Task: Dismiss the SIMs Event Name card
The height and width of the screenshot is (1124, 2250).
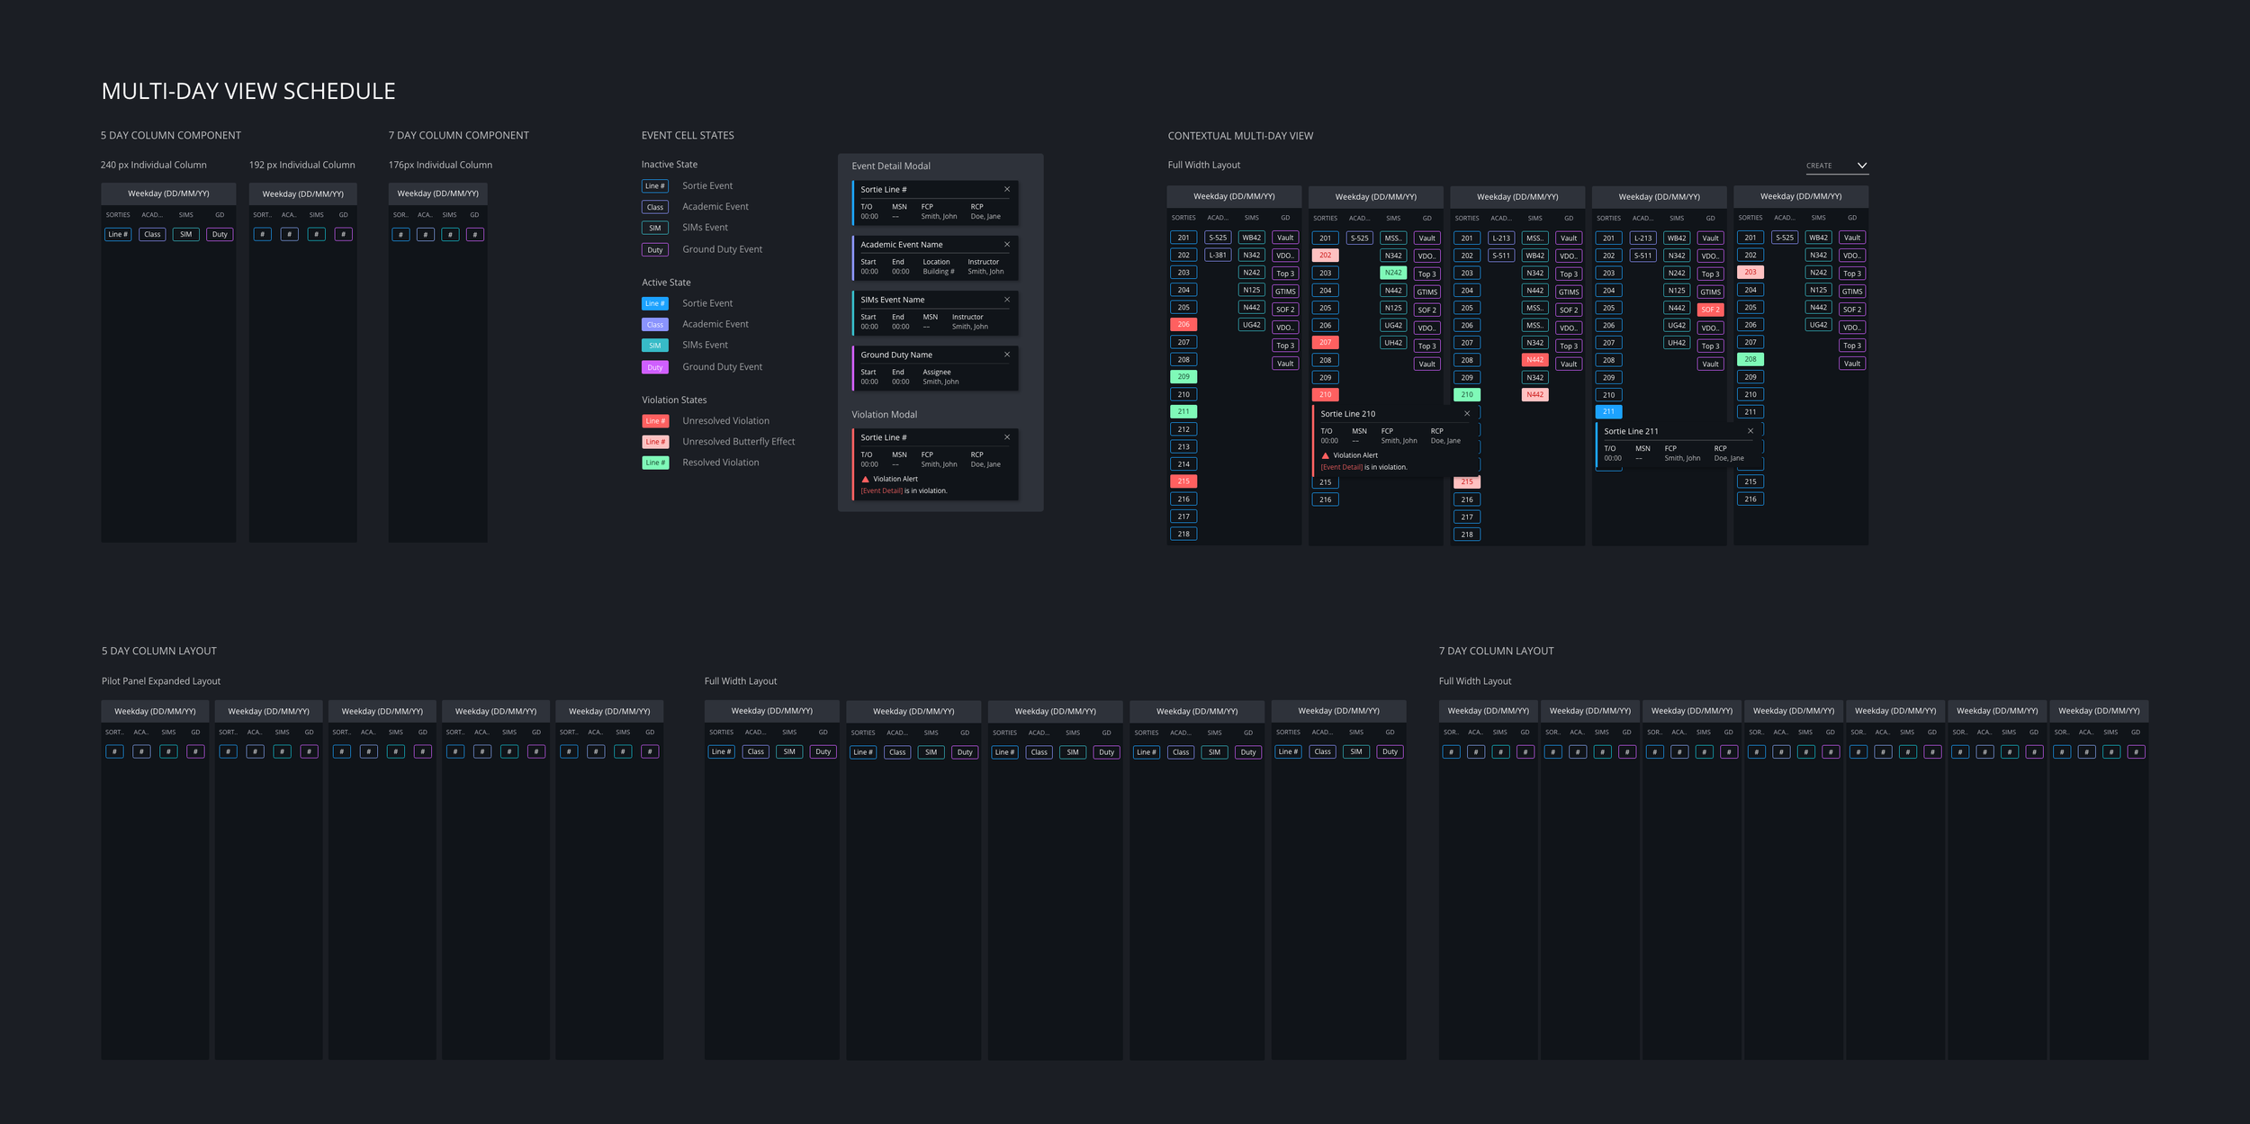Action: pos(1007,300)
